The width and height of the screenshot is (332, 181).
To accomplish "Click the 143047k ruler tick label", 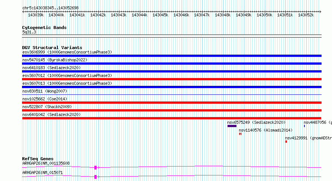I will (202, 15).
